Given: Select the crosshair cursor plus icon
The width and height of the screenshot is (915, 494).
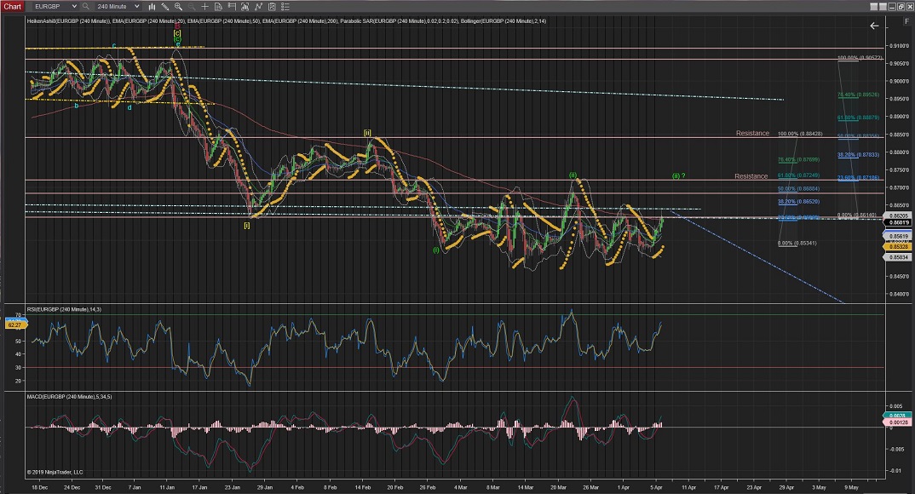Looking at the screenshot, I should point(204,7).
